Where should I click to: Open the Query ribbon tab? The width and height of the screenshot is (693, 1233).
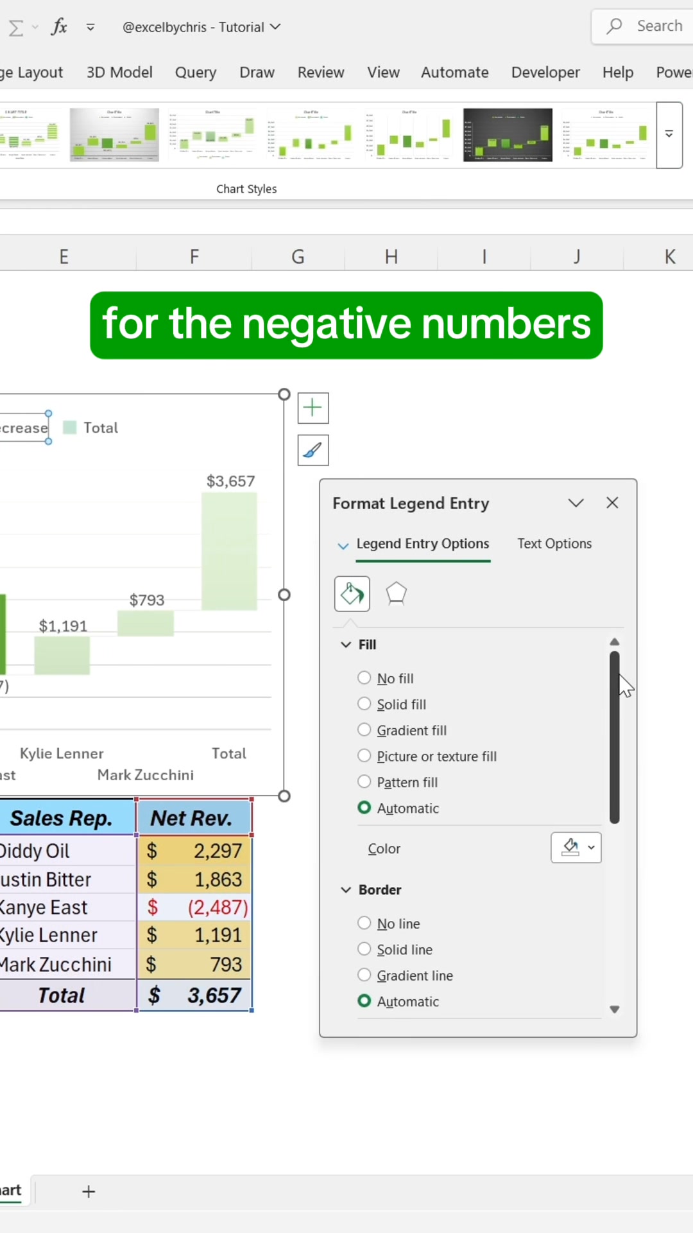[x=196, y=73]
